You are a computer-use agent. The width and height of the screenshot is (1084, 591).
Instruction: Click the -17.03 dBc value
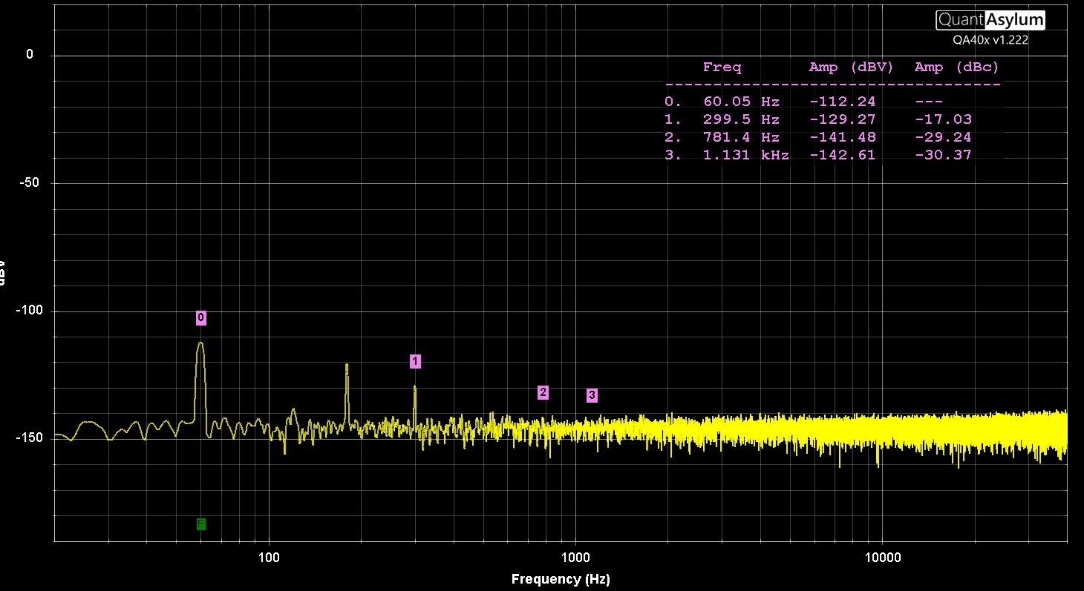click(x=944, y=119)
